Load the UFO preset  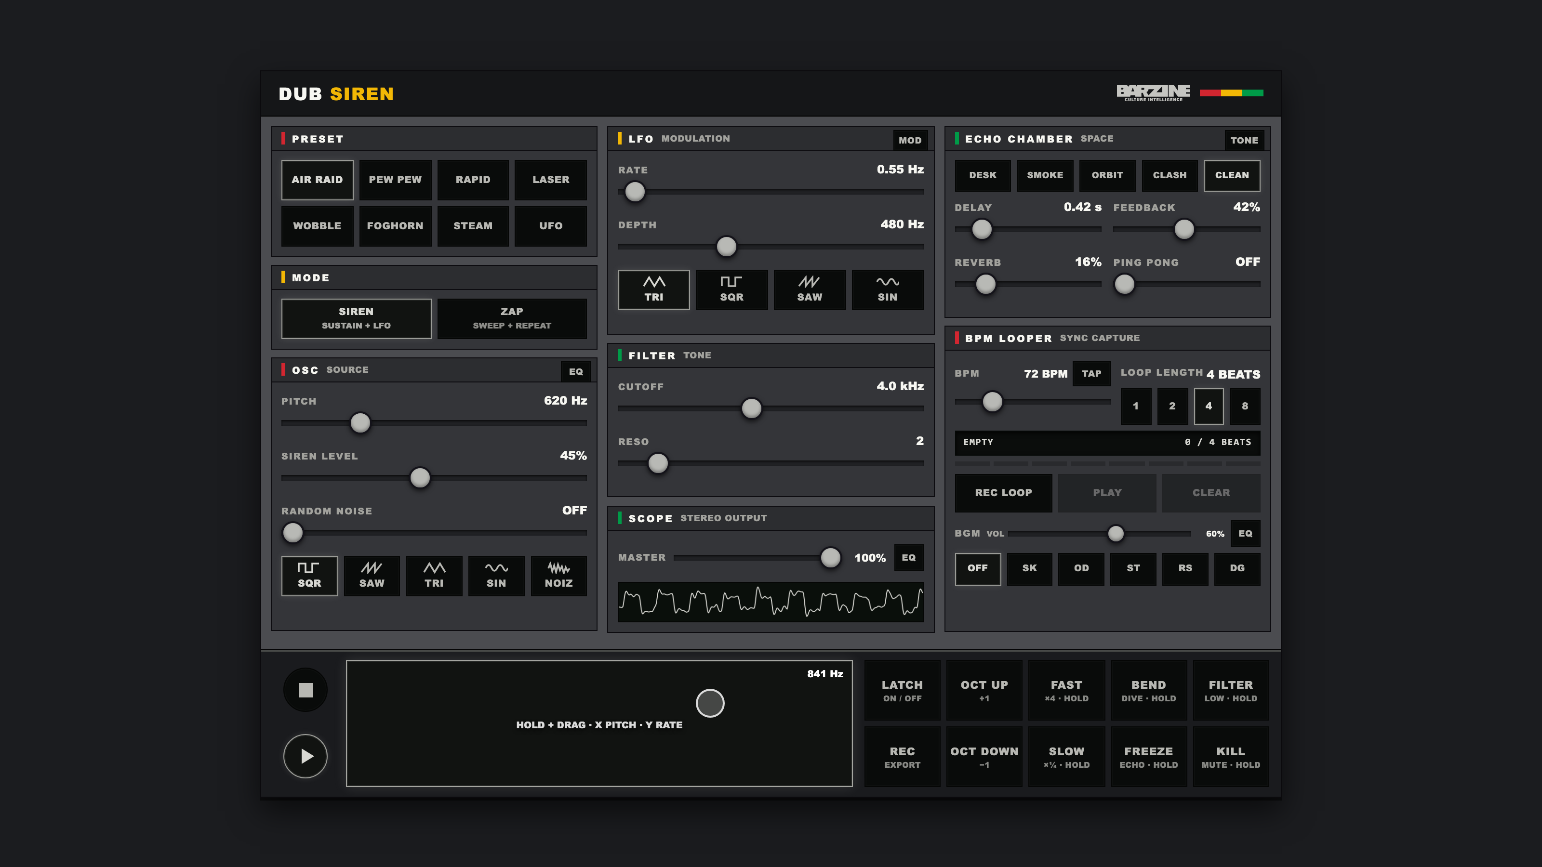click(x=551, y=226)
